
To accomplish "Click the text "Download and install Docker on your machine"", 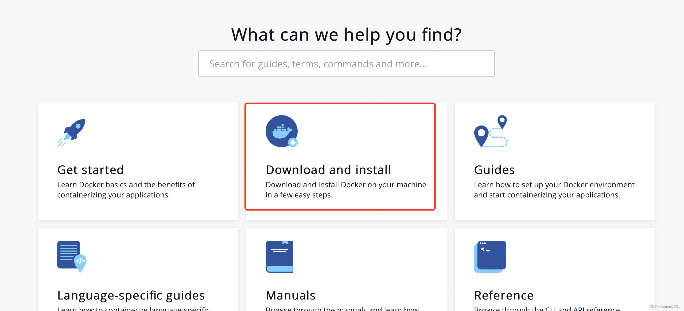I will click(x=346, y=185).
